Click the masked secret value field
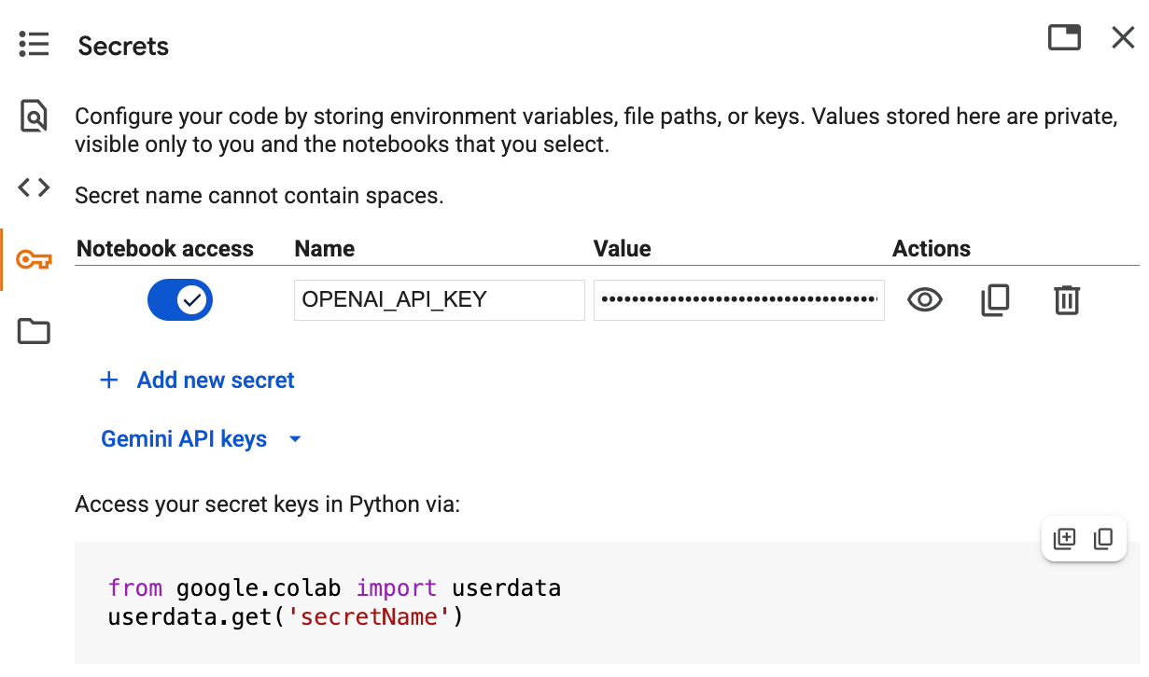This screenshot has width=1149, height=677. 739,300
